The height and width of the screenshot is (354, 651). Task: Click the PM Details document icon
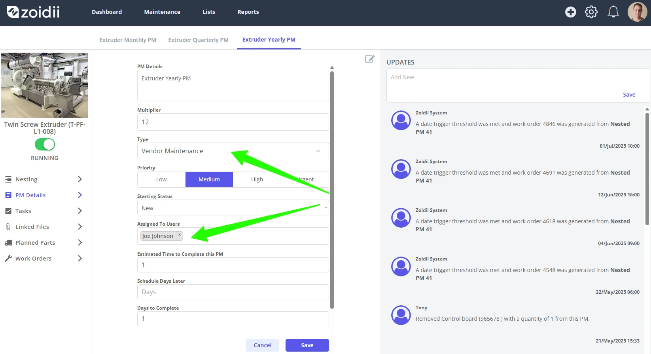pos(8,195)
